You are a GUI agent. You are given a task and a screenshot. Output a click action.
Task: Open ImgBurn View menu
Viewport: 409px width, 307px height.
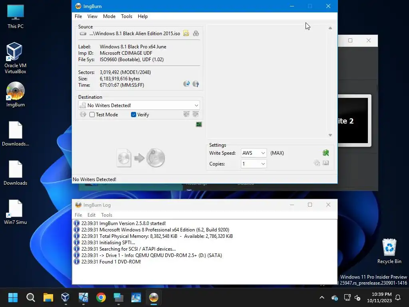click(92, 16)
